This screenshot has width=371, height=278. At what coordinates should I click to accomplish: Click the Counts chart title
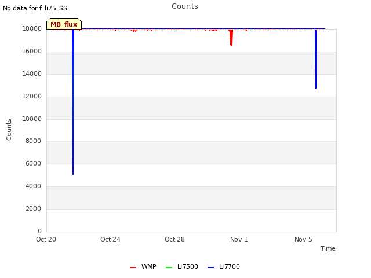185,6
